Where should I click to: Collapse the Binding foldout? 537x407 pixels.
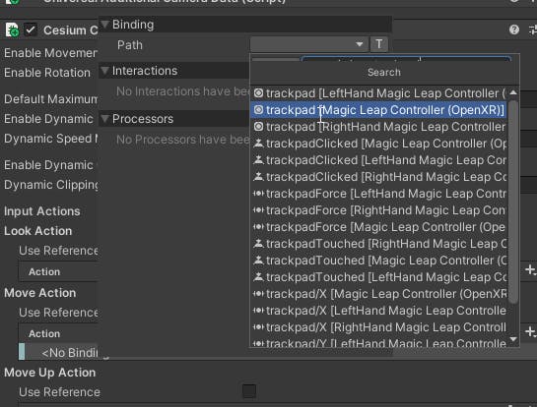pos(104,25)
